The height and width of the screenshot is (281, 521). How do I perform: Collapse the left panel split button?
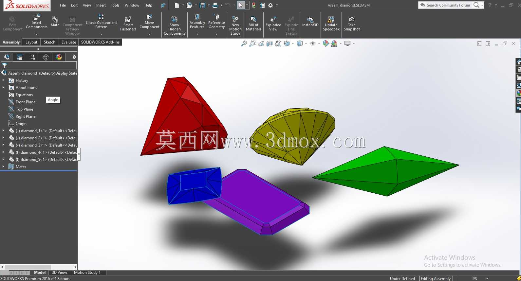click(x=479, y=44)
